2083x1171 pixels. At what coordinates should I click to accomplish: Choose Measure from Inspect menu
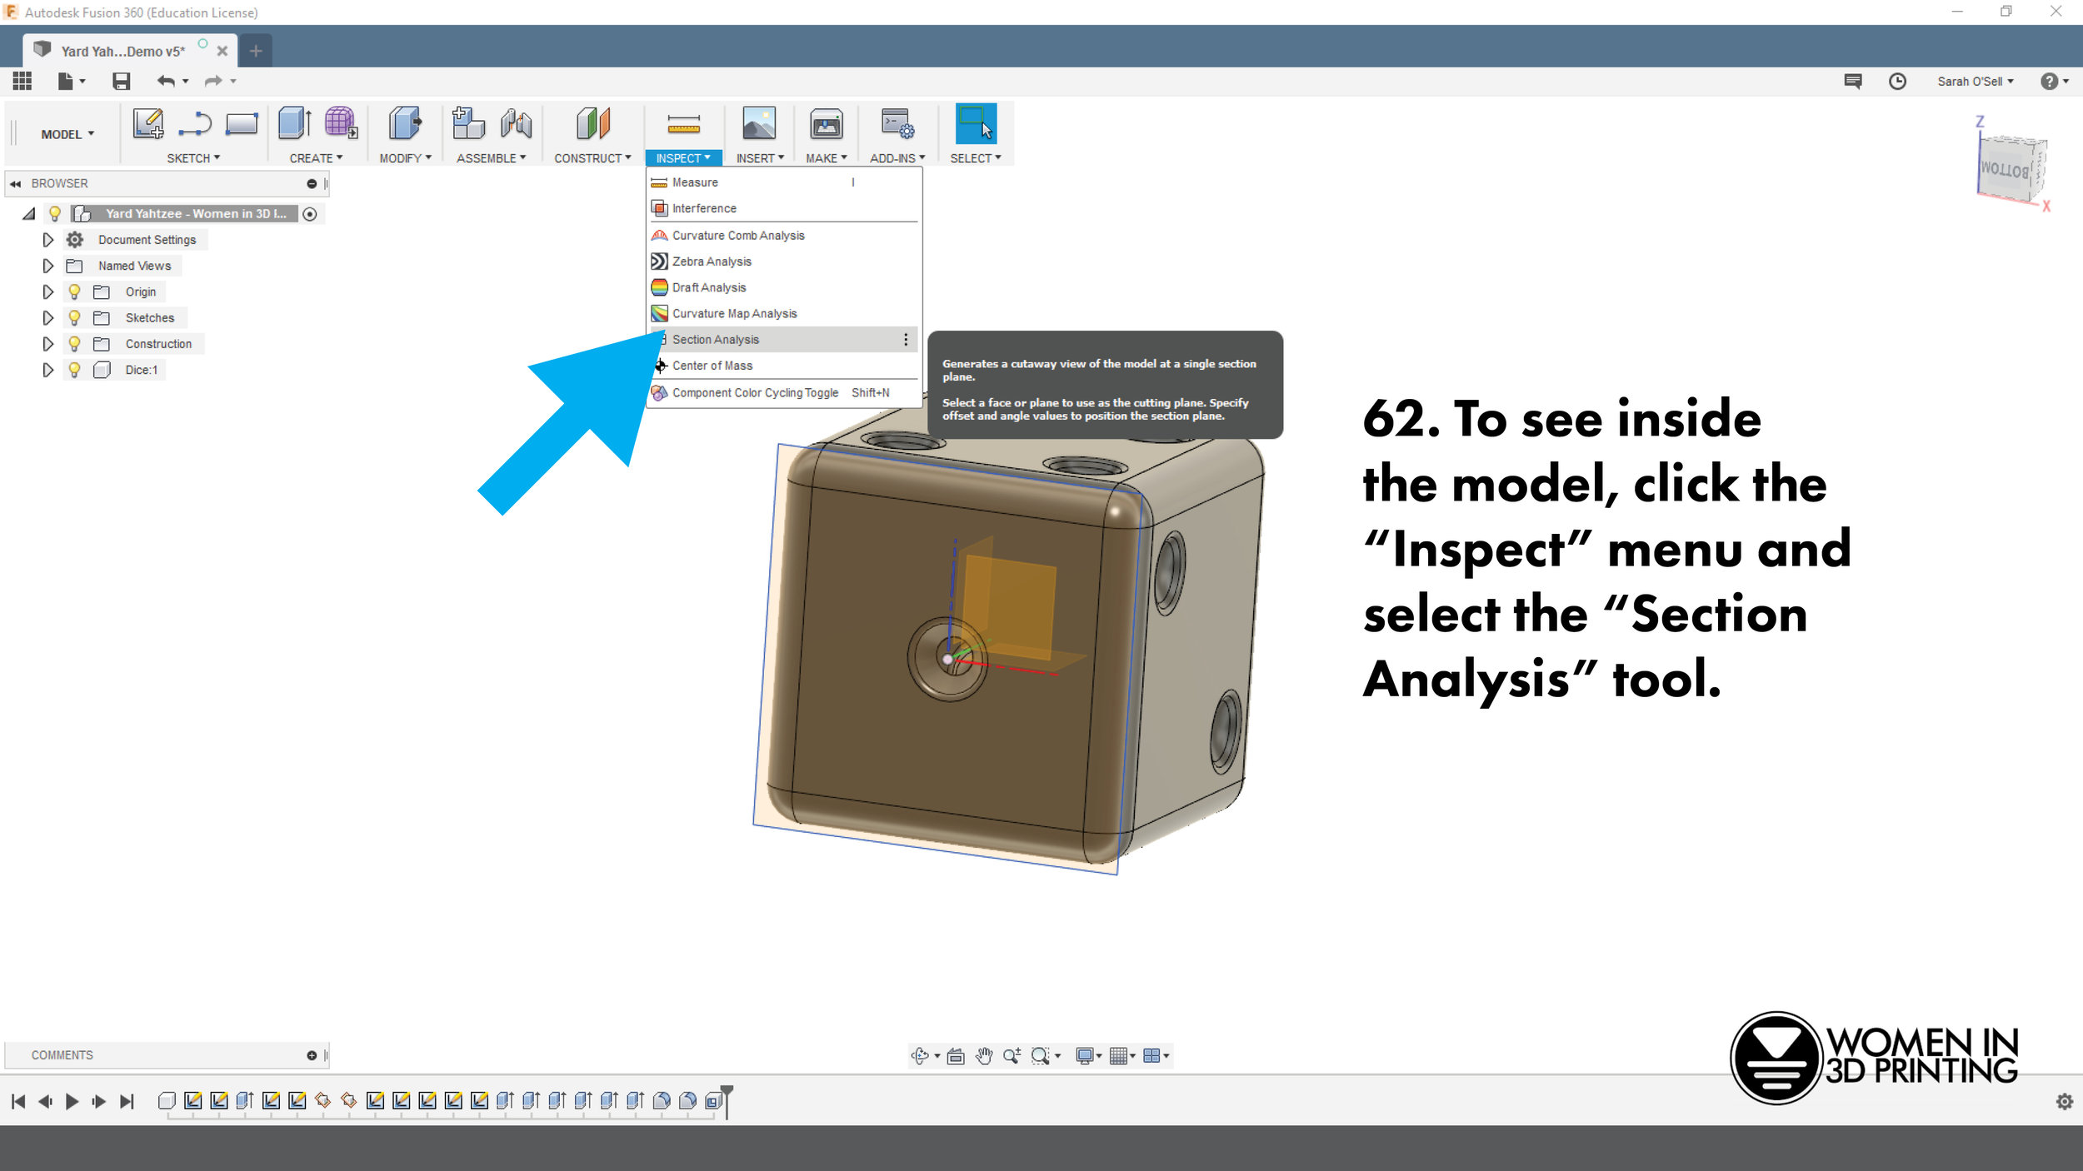(x=783, y=182)
